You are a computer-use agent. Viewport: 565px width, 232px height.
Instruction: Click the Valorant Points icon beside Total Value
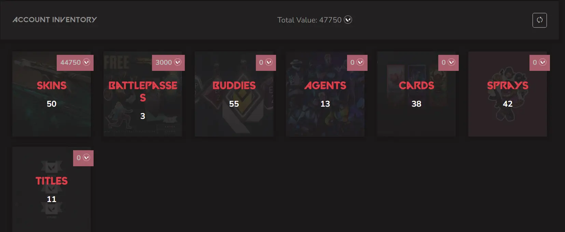[x=348, y=20]
